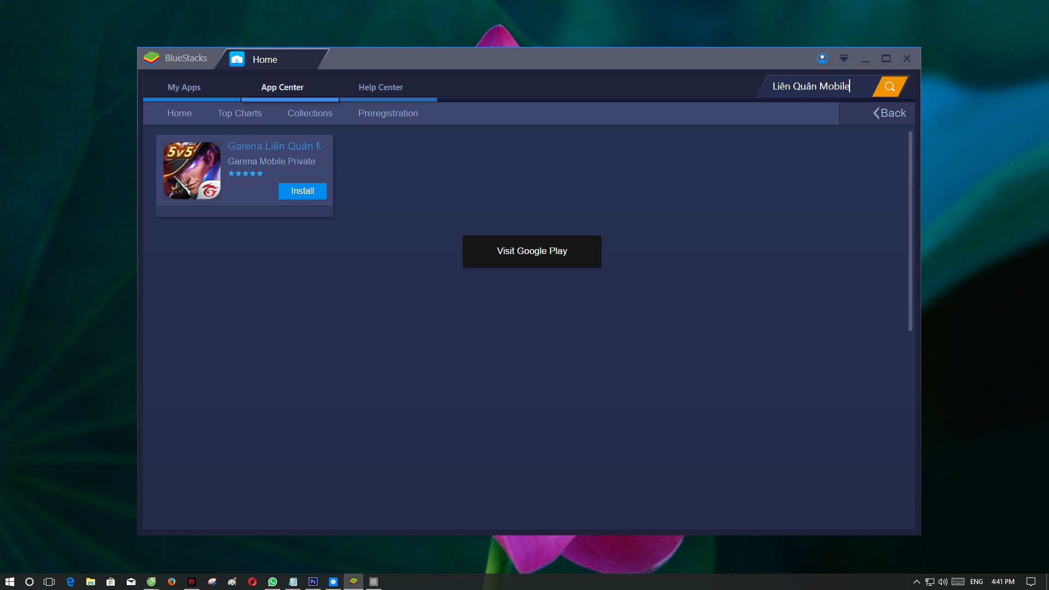The width and height of the screenshot is (1049, 590).
Task: Select the Top Charts section
Action: pos(239,113)
